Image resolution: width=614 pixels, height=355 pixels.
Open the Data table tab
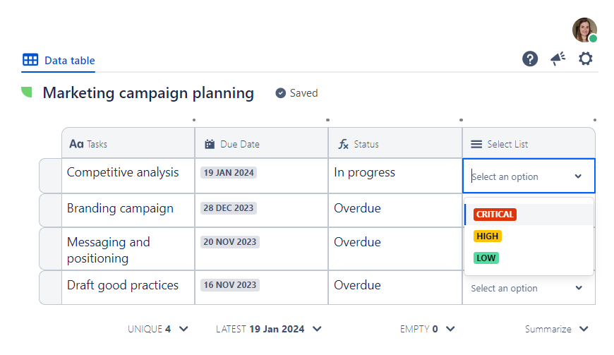pos(59,61)
